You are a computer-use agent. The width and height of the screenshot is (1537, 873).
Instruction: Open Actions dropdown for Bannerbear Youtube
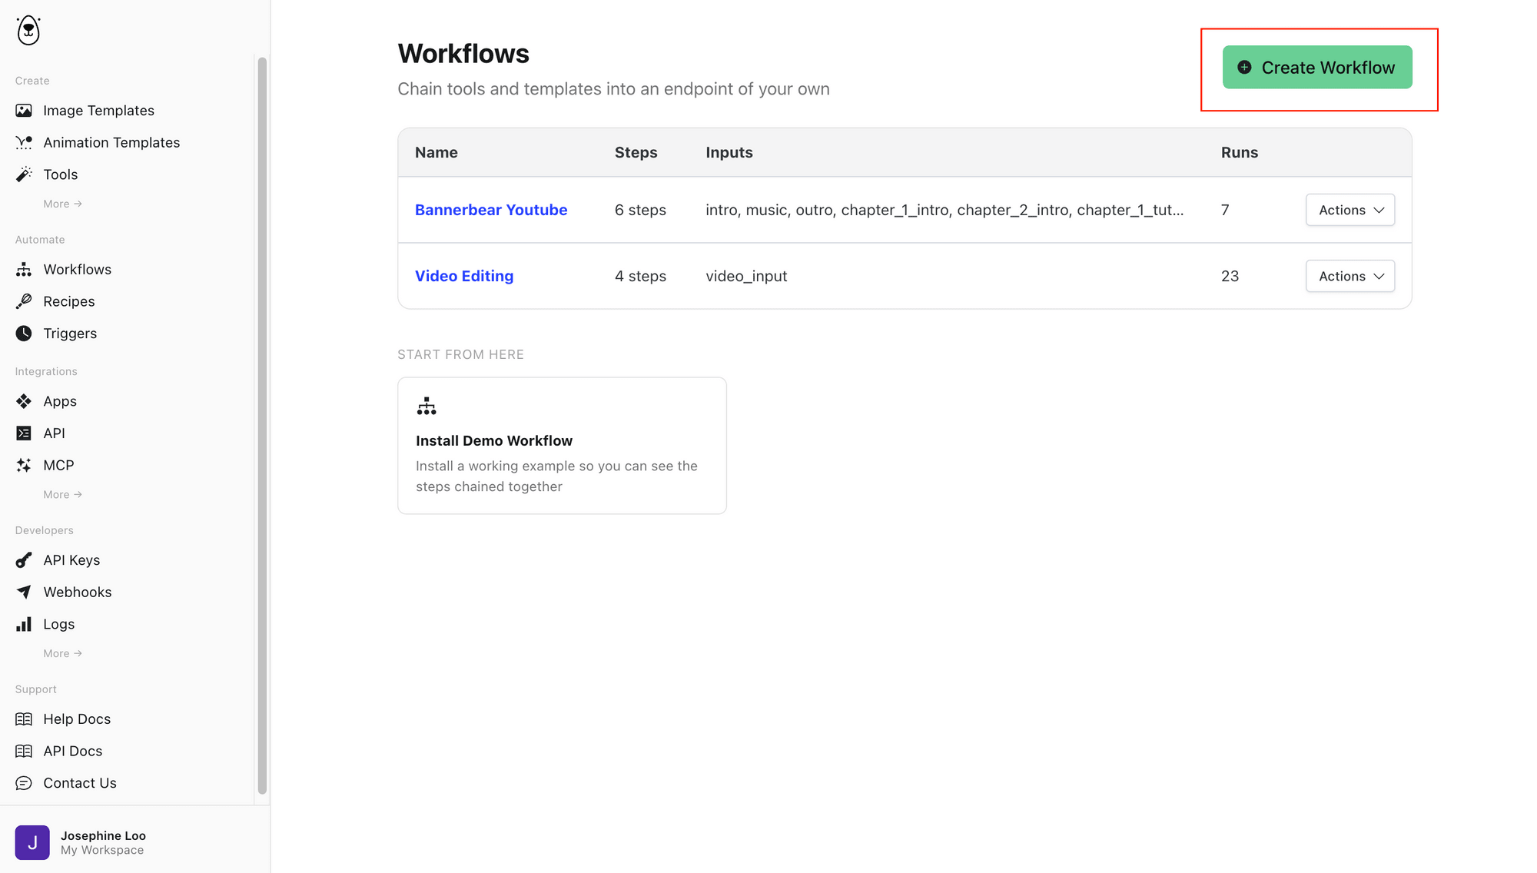point(1350,210)
